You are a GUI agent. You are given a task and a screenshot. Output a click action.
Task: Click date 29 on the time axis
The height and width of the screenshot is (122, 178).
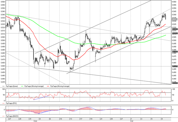tap(20, 119)
